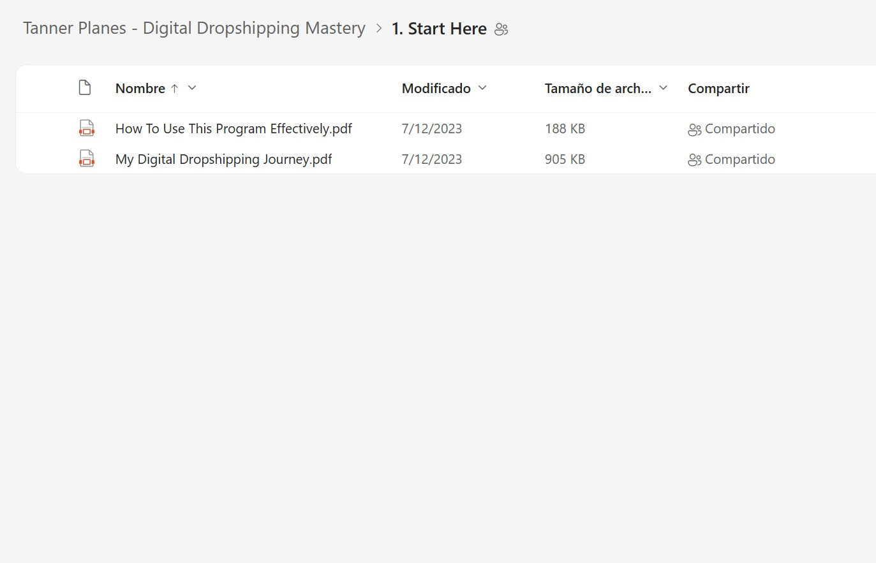Click Compartido for My Digital Dropshipping Journey

click(x=739, y=159)
